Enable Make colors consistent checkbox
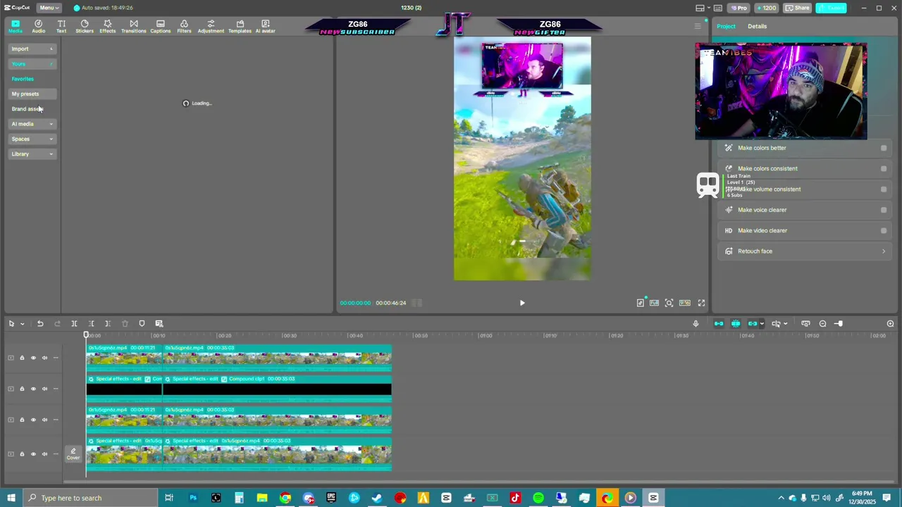This screenshot has height=507, width=902. (x=884, y=168)
